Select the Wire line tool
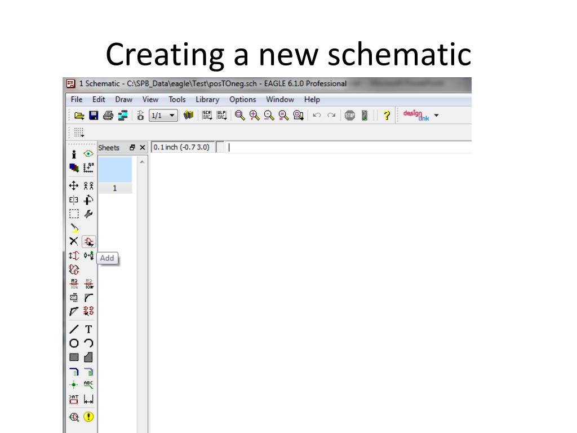The image size is (577, 433). tap(74, 329)
